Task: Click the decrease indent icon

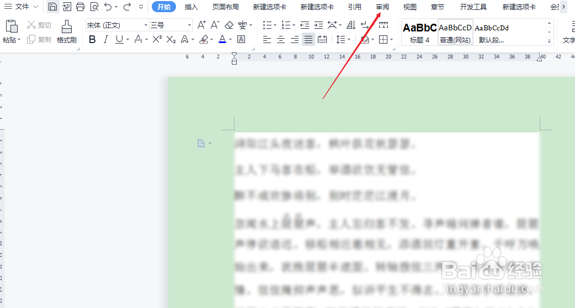Action: click(x=305, y=25)
